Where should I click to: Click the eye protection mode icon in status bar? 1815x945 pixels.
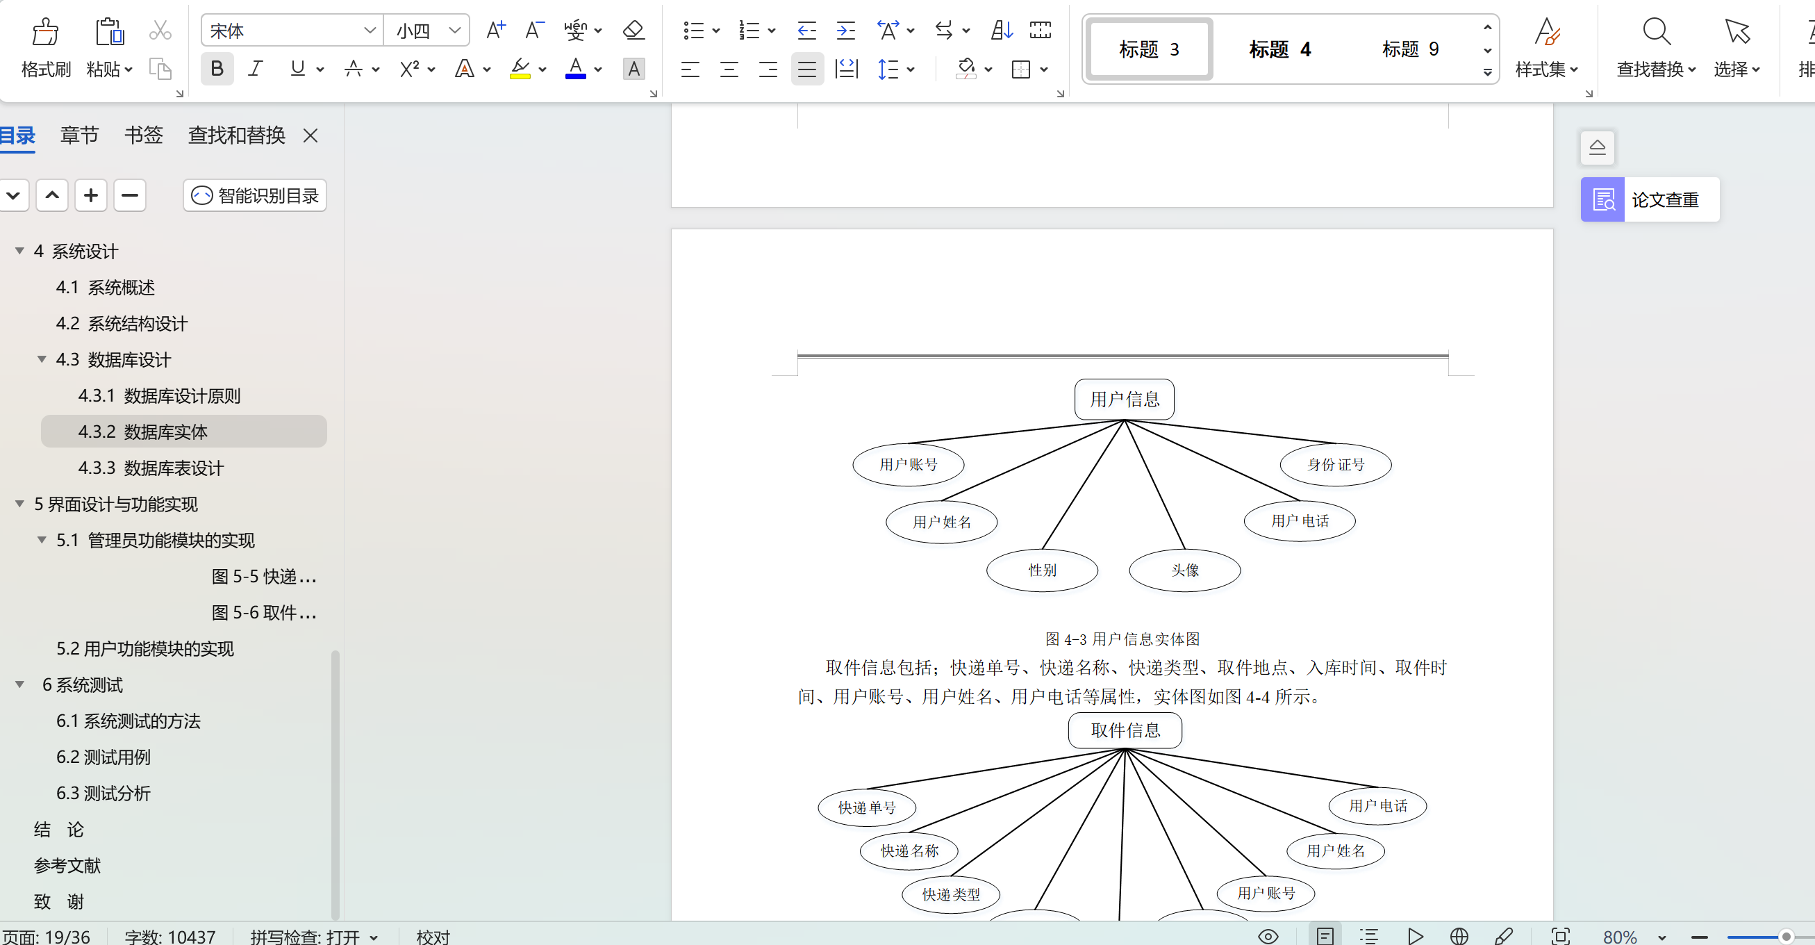pos(1268,936)
